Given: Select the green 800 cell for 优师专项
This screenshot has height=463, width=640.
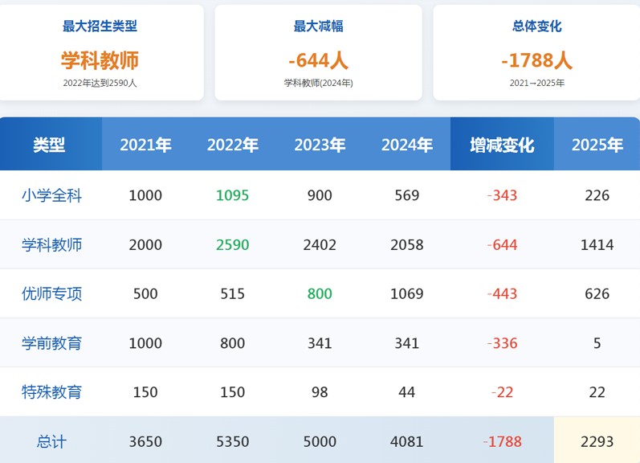Looking at the screenshot, I should (320, 293).
